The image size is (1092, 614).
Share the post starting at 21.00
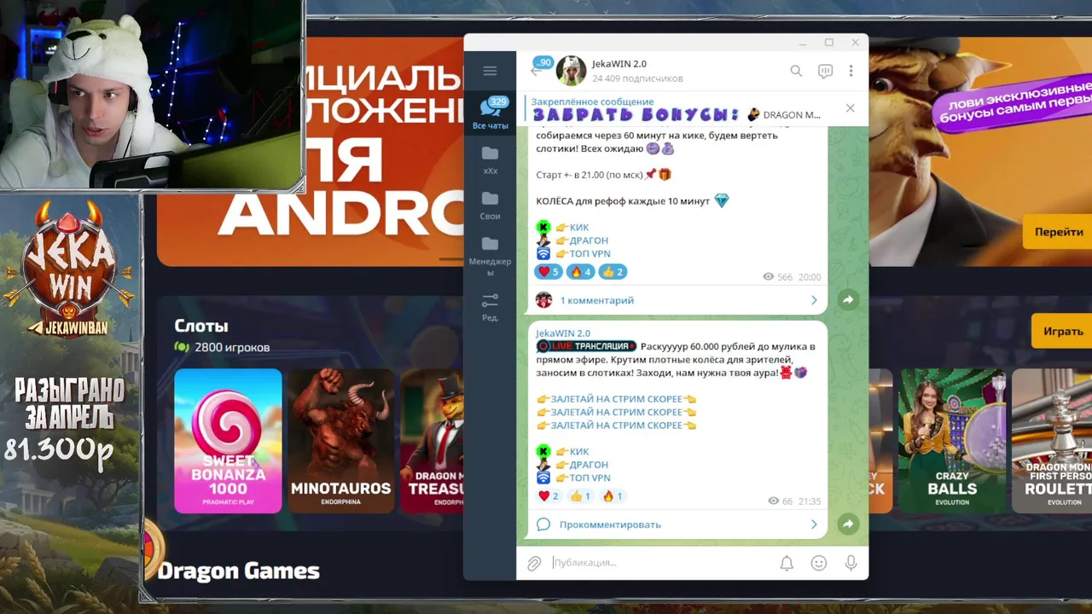tap(847, 299)
